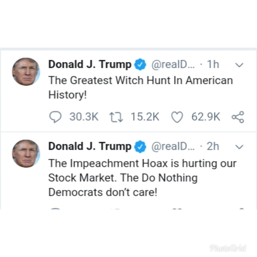This screenshot has height=257, width=257.
Task: Expand the options chevron on the 1h tweet
Action: pos(239,65)
